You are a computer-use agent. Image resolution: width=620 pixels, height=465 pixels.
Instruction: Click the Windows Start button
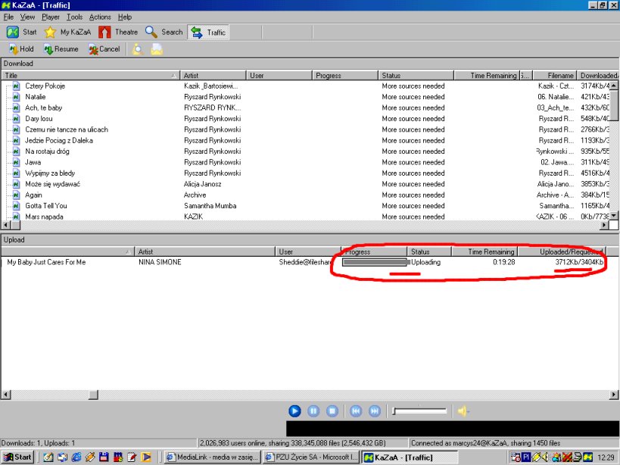(x=18, y=457)
